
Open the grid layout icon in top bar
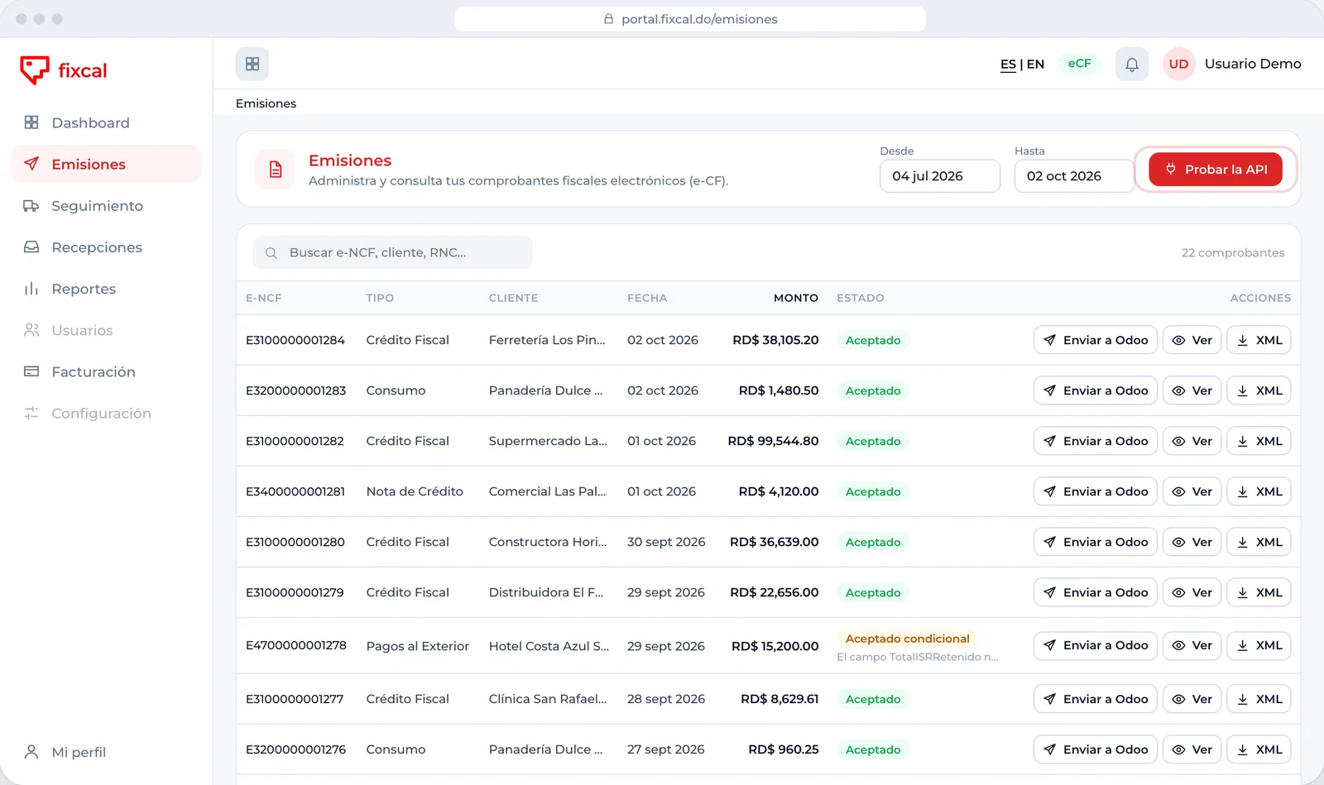252,64
